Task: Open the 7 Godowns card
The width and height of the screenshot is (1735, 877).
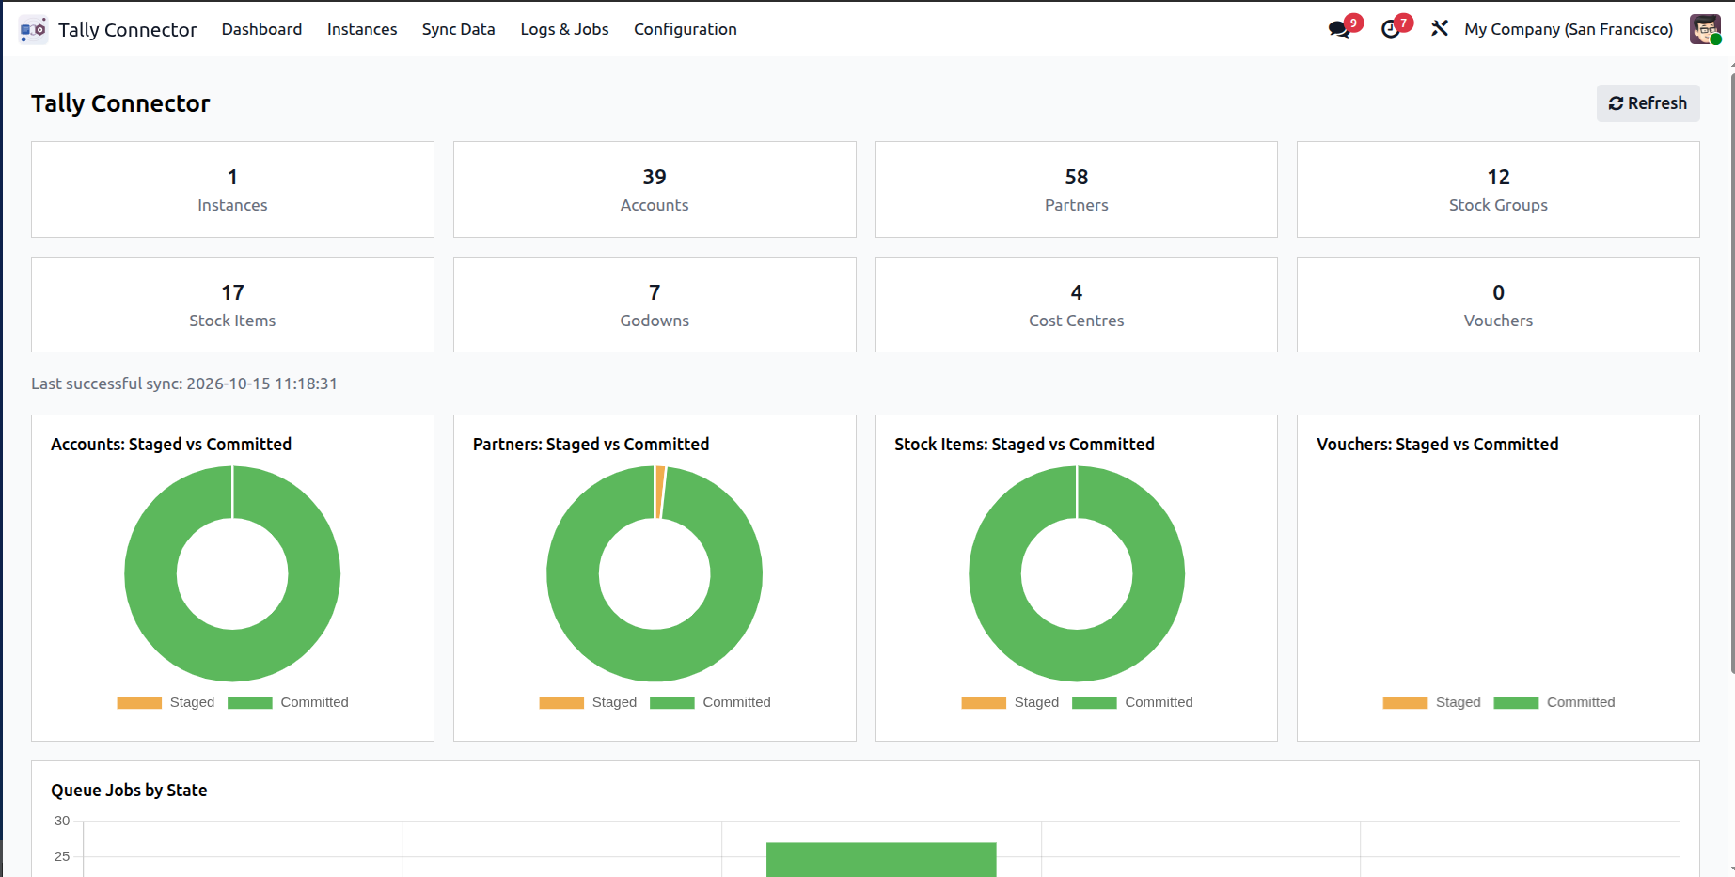Action: pyautogui.click(x=655, y=305)
